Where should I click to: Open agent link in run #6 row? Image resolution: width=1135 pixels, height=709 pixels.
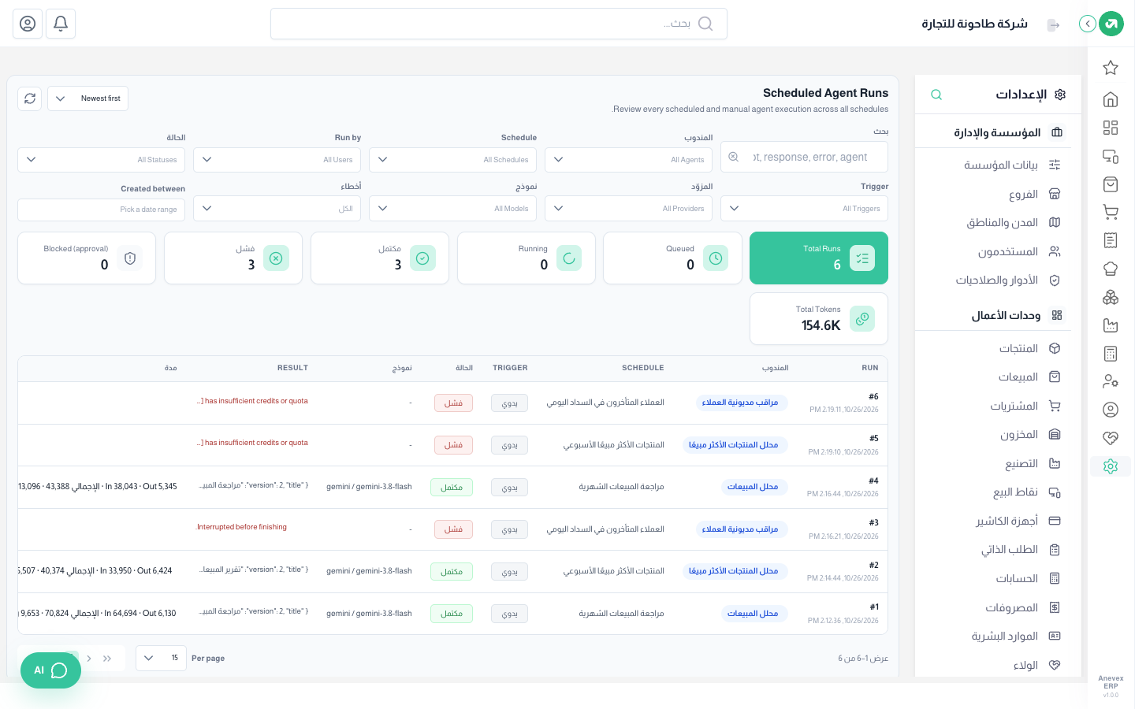pos(740,403)
